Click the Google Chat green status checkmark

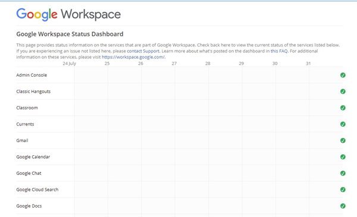tap(343, 174)
